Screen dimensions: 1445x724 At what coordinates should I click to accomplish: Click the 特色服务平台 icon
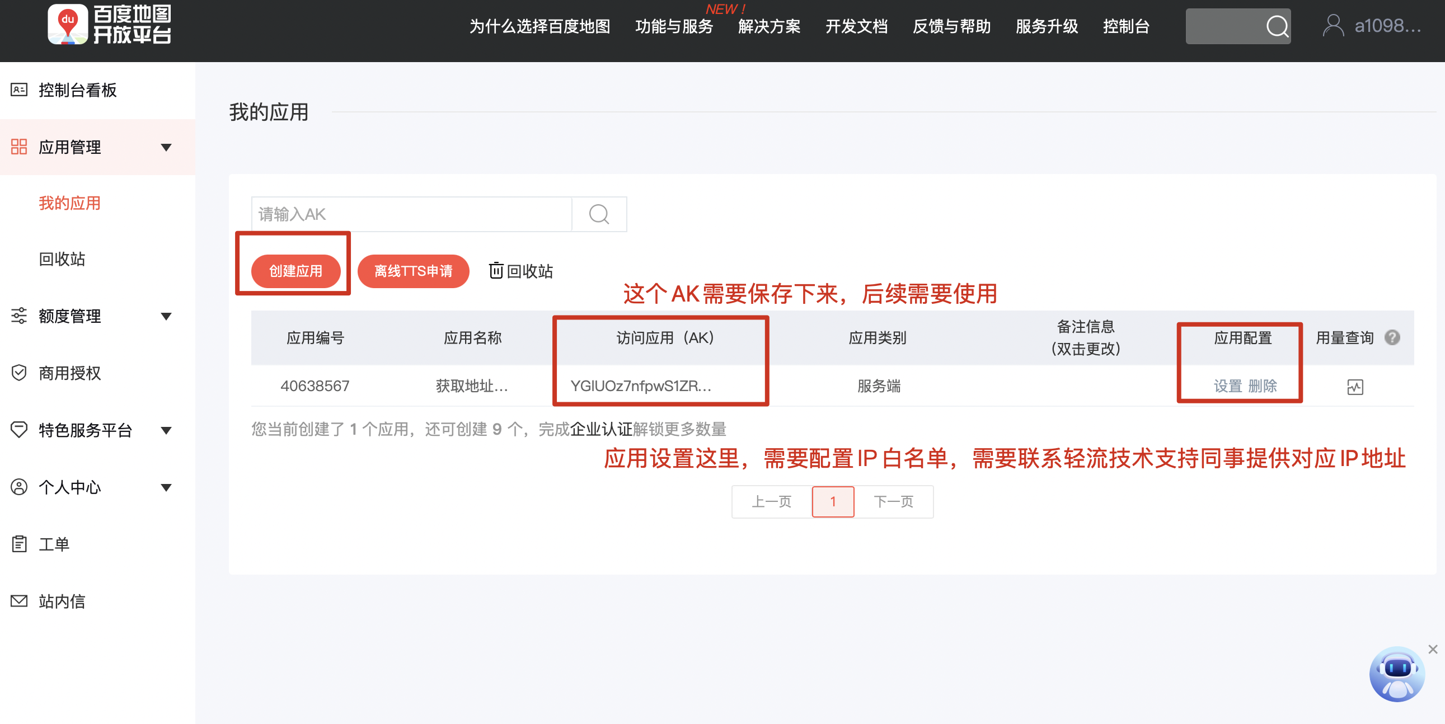(19, 430)
